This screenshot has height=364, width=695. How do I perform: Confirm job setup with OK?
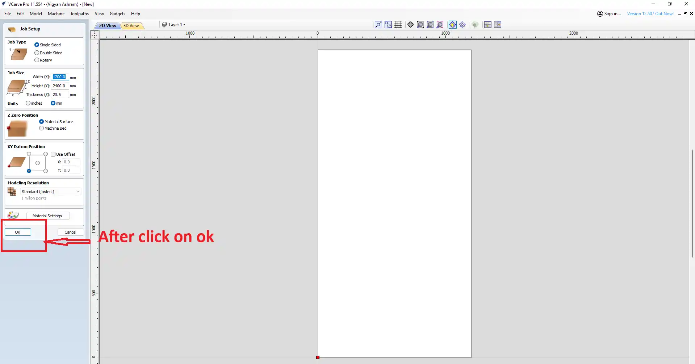pos(18,232)
